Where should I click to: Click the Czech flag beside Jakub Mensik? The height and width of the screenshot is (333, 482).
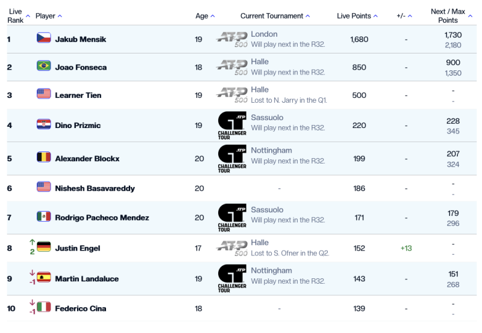[43, 38]
